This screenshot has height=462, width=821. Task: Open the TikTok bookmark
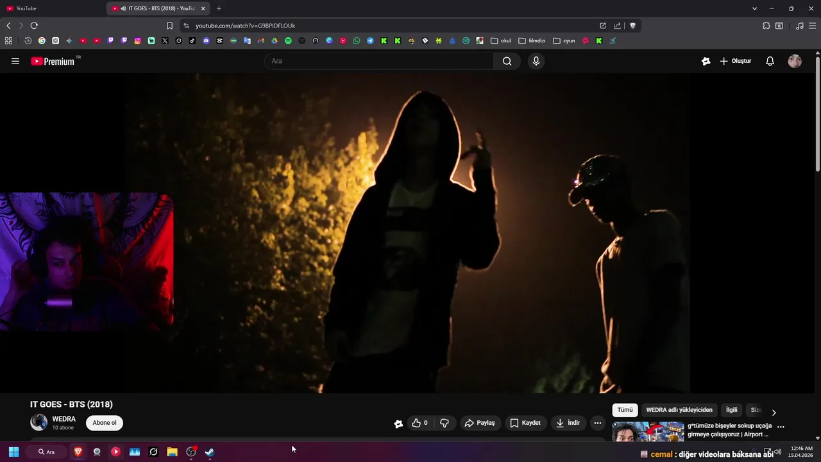point(192,40)
